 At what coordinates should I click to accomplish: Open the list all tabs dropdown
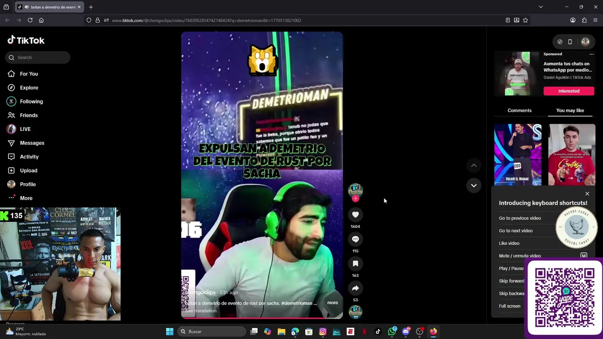(x=541, y=7)
